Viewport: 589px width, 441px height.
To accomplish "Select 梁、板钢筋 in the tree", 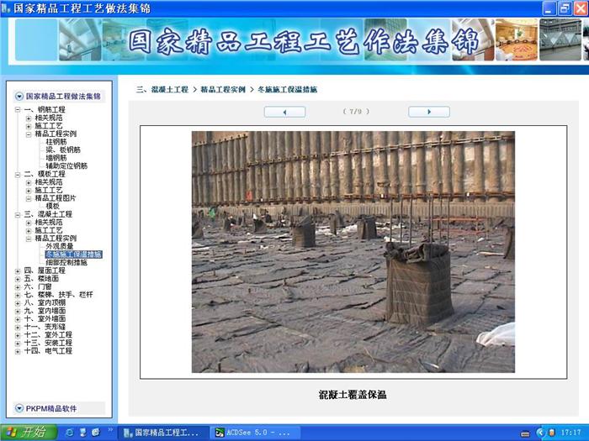I will point(63,150).
